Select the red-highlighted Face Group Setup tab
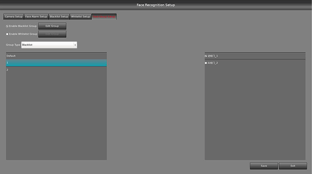This screenshot has height=174, width=312. point(104,17)
